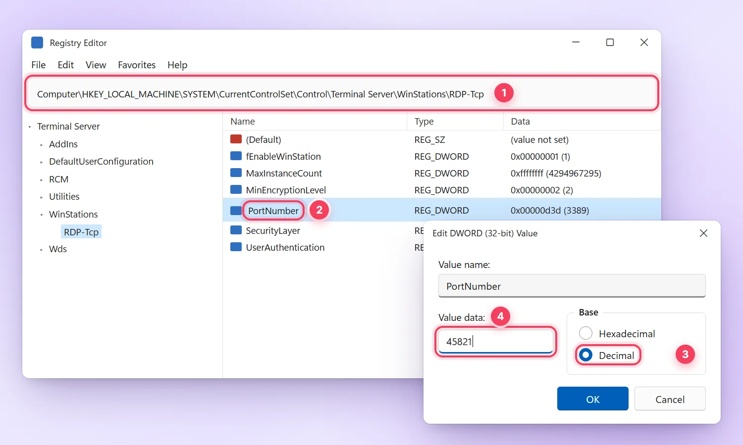Screen dimensions: 743x445
Task: Click the Value name field
Action: coord(572,286)
